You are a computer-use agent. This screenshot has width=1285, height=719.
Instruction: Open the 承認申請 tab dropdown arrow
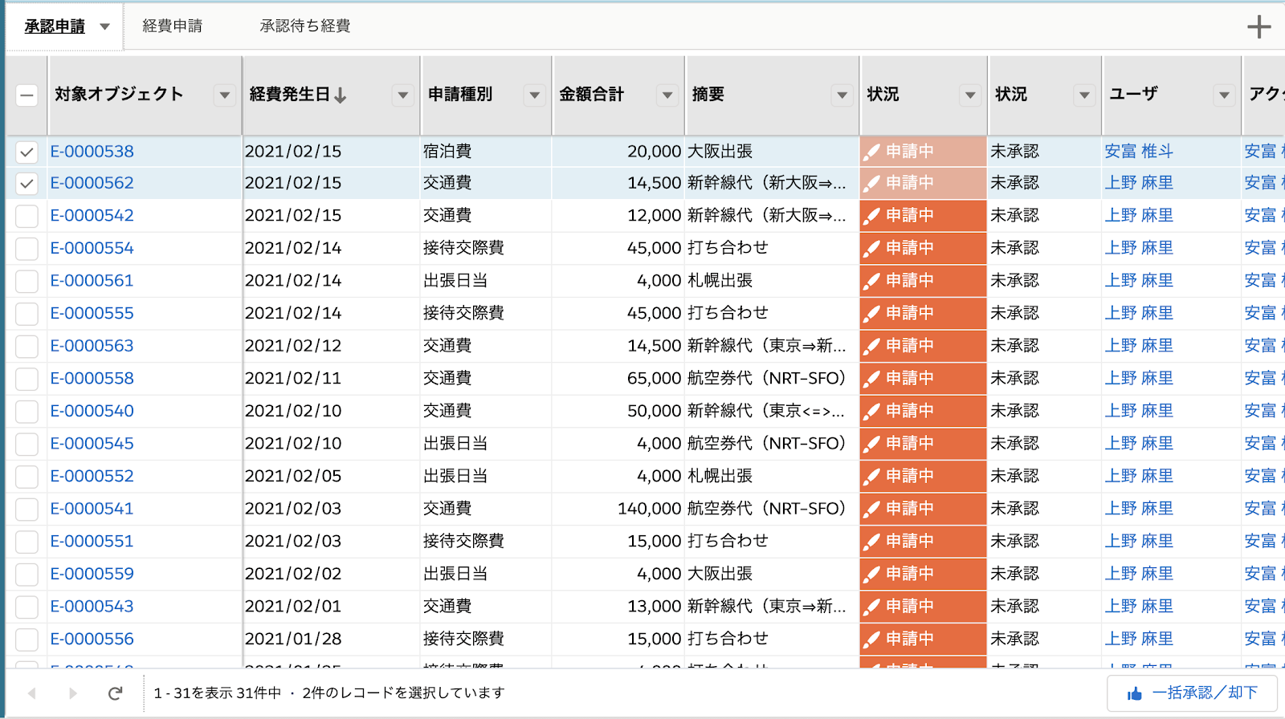[x=104, y=26]
